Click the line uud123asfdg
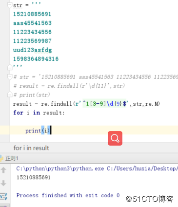The width and height of the screenshot is (178, 207). tap(32, 50)
